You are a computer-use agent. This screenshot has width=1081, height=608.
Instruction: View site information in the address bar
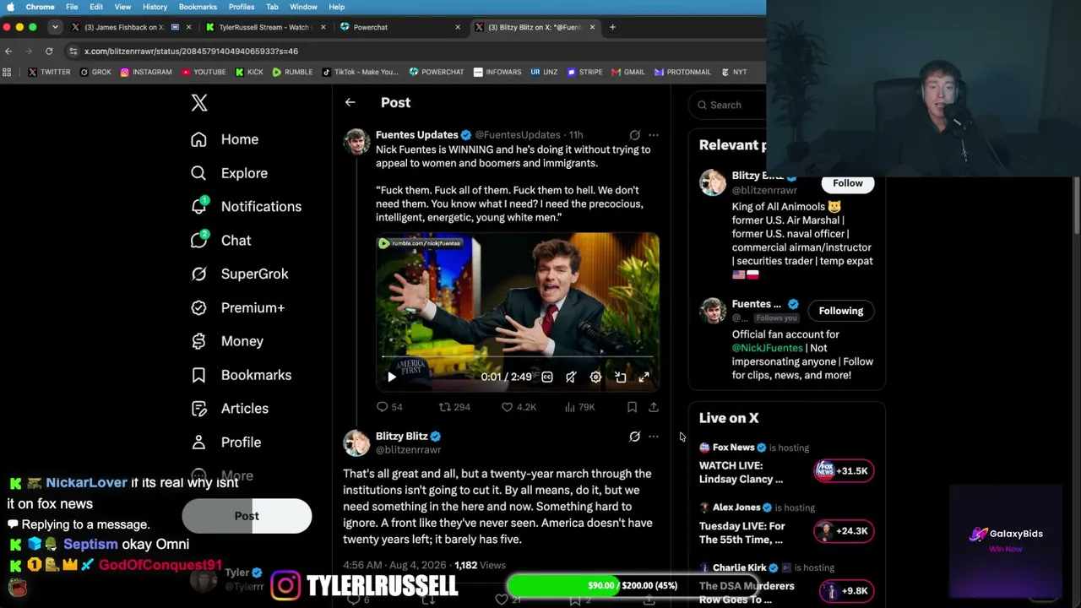click(x=73, y=52)
